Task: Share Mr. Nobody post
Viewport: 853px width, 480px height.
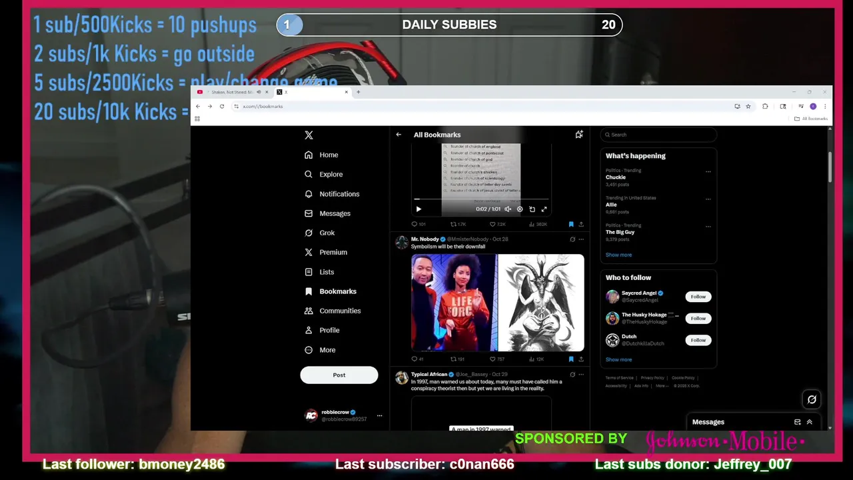Action: (581, 359)
